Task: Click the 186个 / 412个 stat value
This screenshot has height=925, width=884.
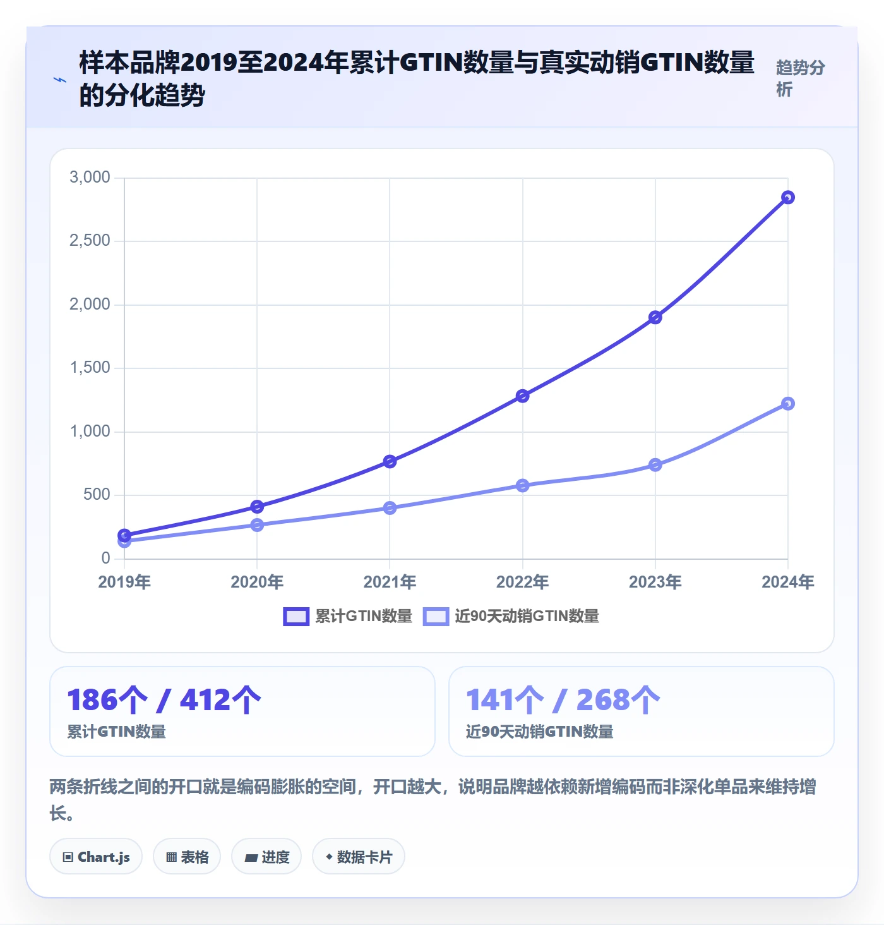Action: [x=164, y=700]
